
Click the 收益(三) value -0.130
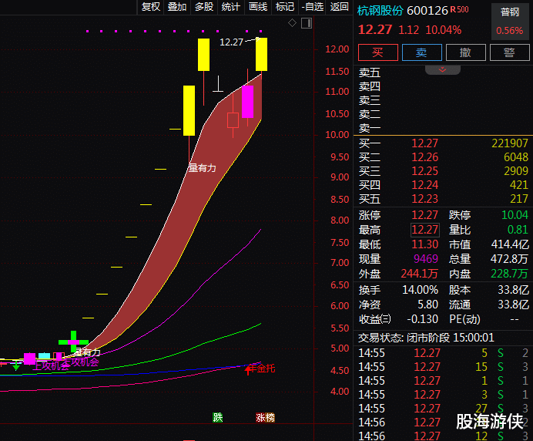pyautogui.click(x=423, y=319)
